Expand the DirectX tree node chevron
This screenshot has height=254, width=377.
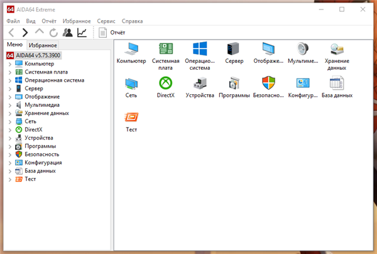point(9,130)
